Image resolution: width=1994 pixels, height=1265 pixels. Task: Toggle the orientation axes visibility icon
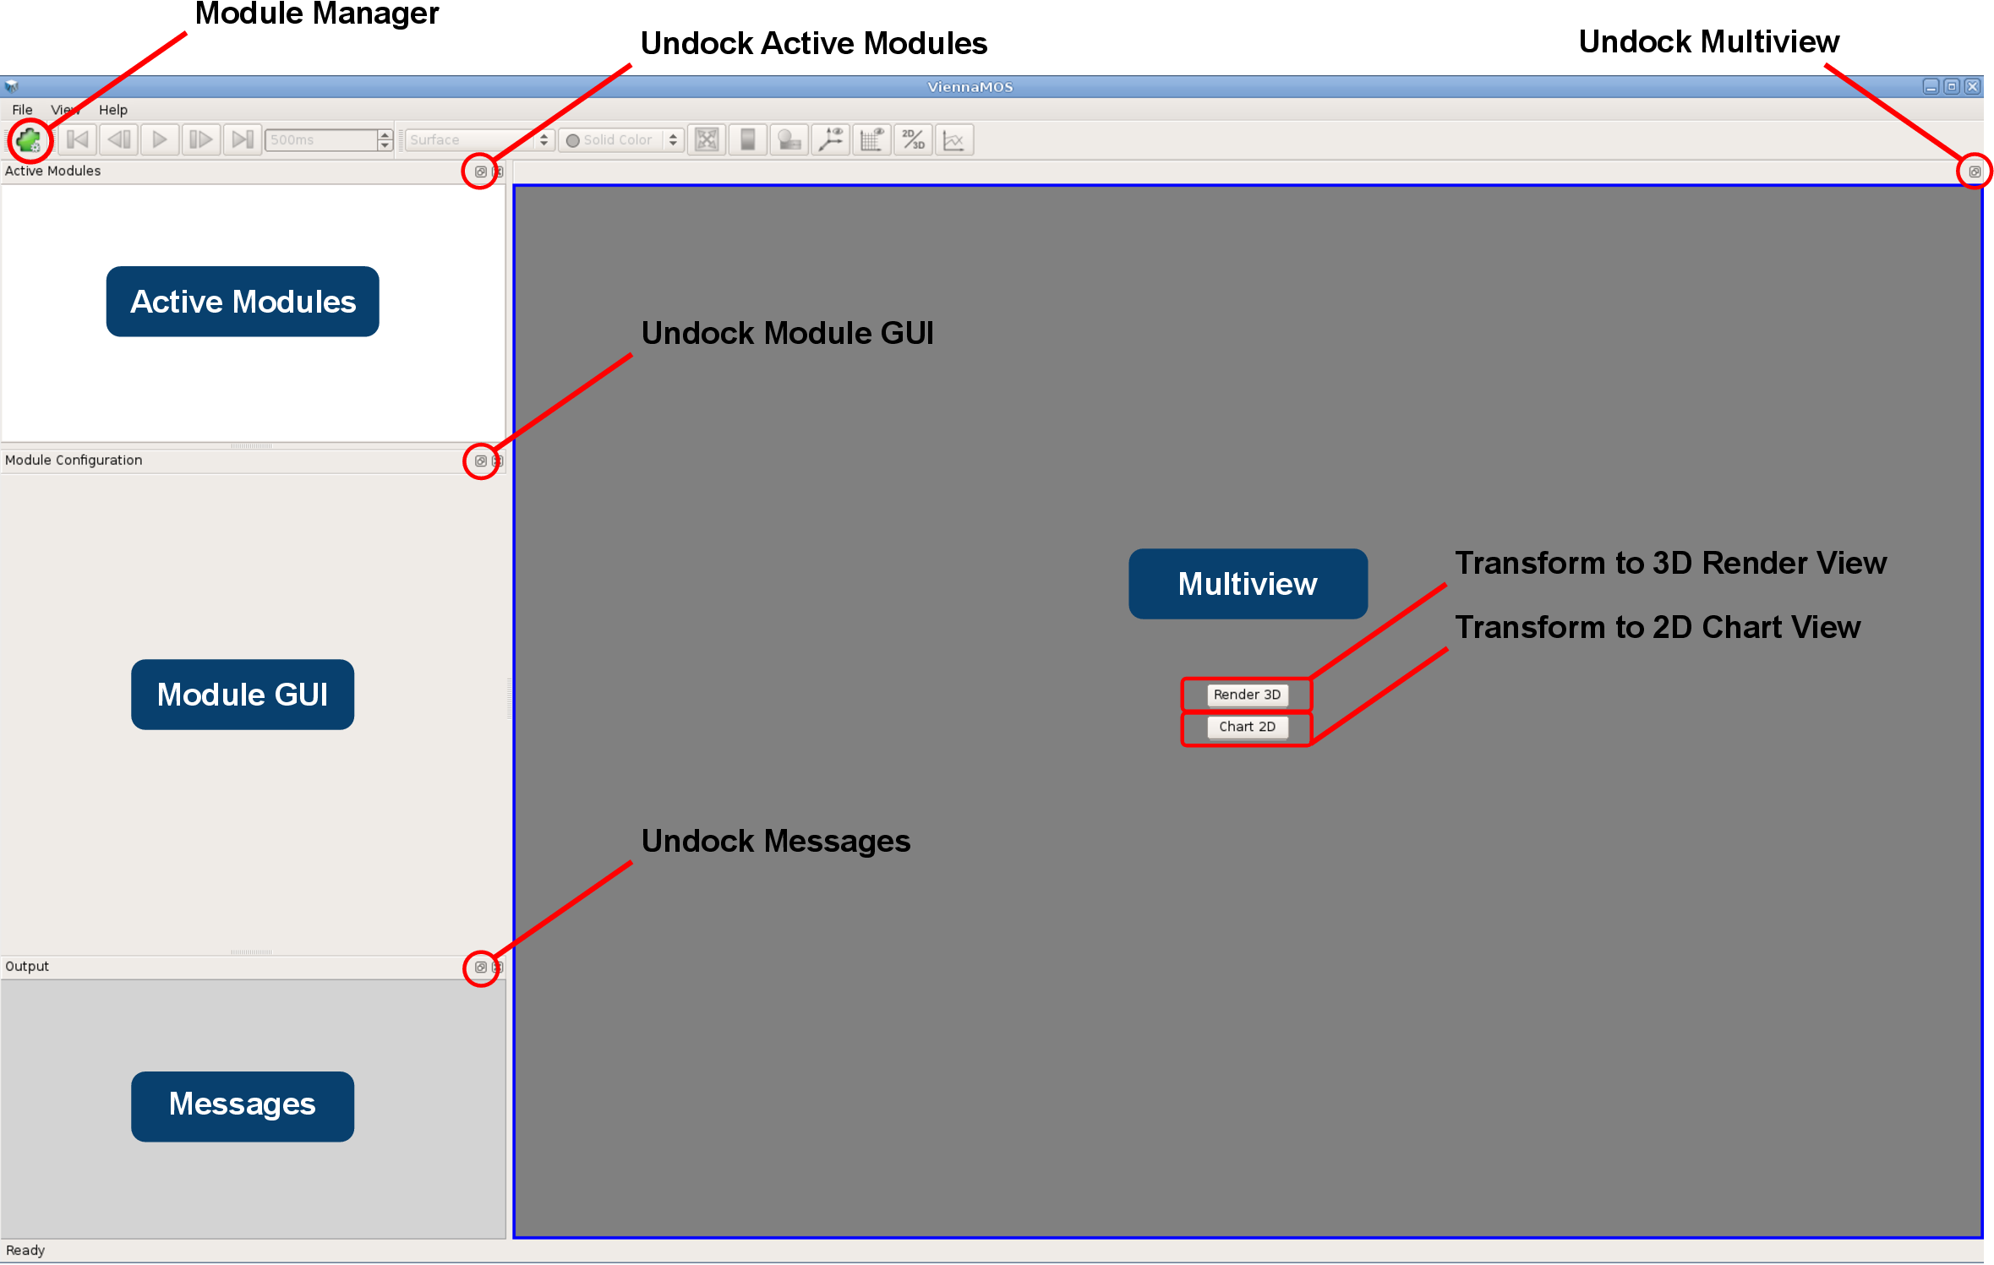(x=831, y=140)
